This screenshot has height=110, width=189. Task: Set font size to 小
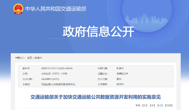tap(160, 105)
